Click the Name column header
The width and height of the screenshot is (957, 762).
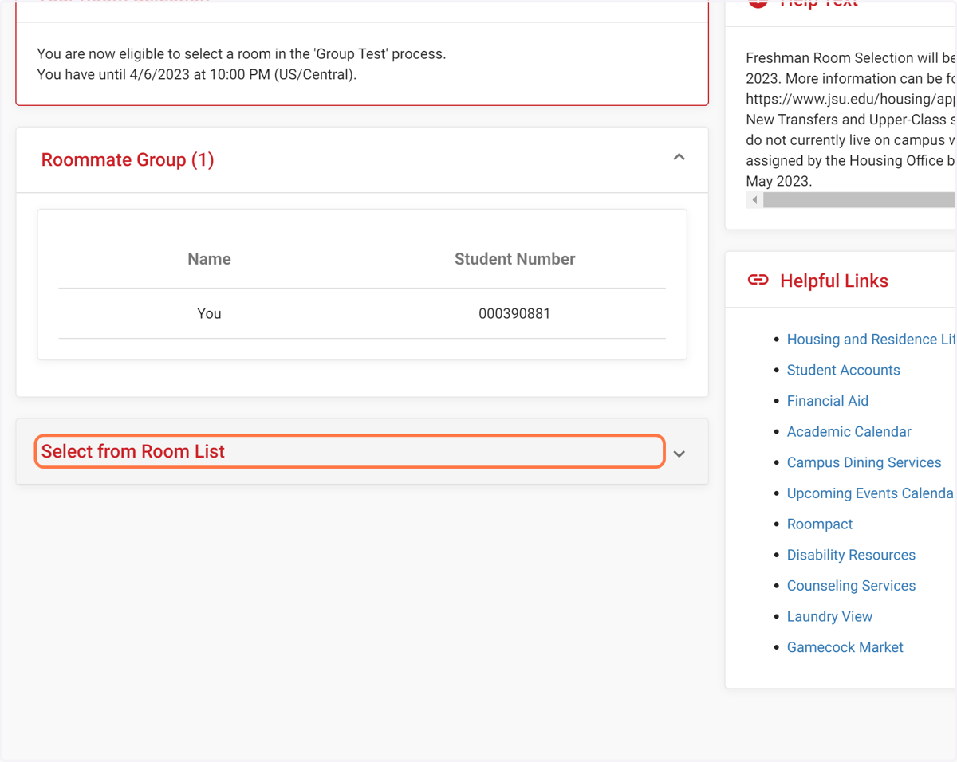coord(209,259)
